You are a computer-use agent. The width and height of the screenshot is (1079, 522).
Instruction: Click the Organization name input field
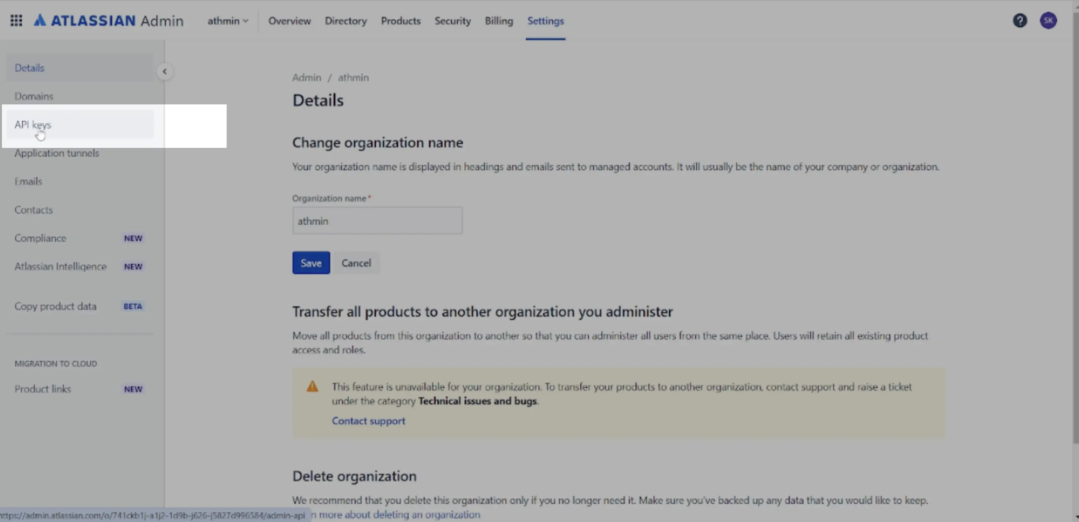(x=378, y=221)
